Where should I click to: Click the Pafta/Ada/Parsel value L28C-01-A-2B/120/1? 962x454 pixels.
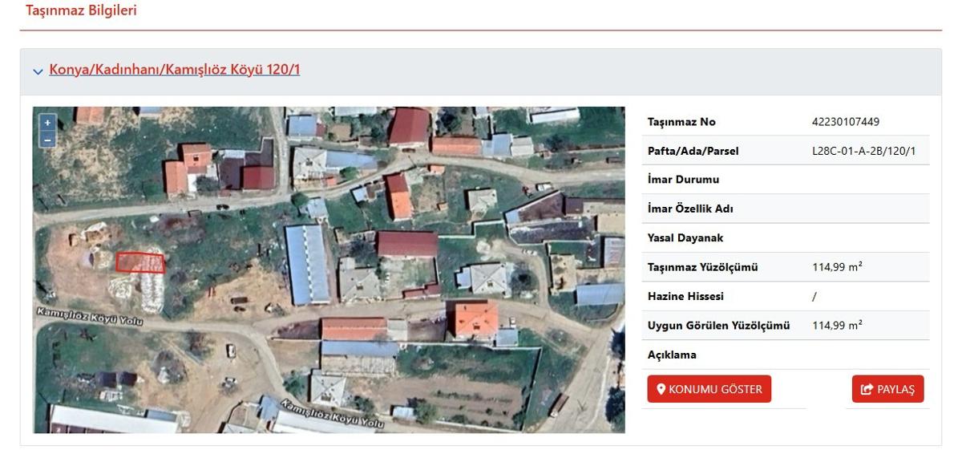tap(863, 151)
